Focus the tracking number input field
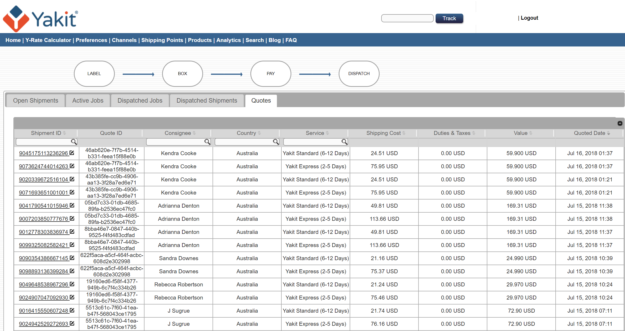The width and height of the screenshot is (625, 331). (407, 18)
